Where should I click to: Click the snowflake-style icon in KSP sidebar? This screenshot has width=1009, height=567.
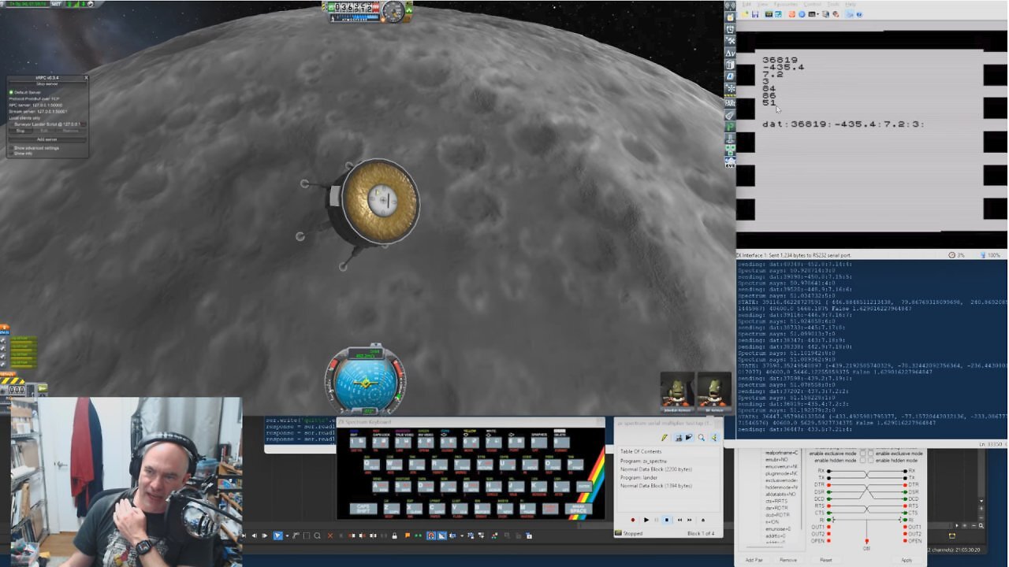tap(731, 88)
